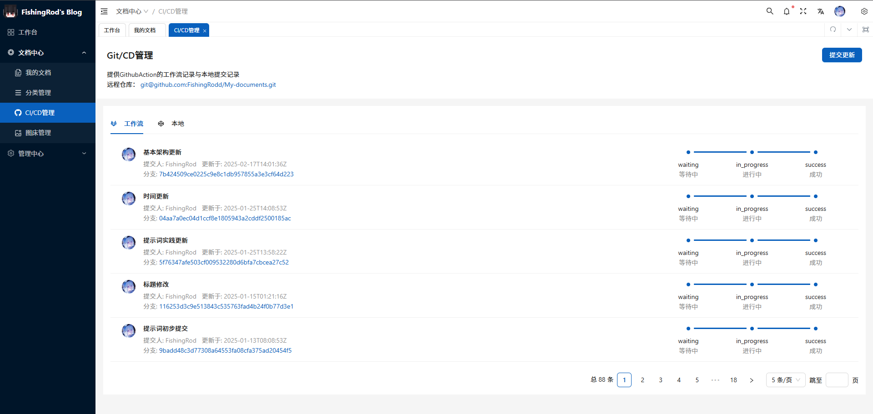The image size is (873, 414).
Task: Select the 我的文档 page tab
Action: pyautogui.click(x=145, y=30)
